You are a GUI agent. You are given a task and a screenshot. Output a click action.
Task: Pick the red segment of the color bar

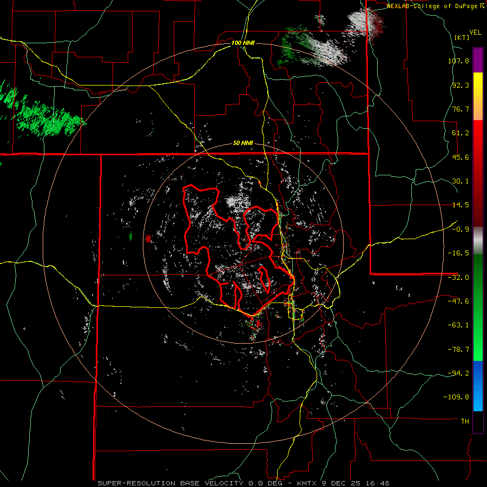click(x=478, y=173)
